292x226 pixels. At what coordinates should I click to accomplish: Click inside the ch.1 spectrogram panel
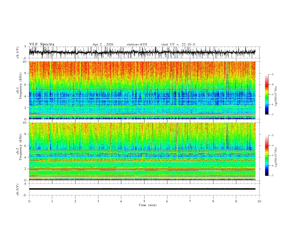coord(142,90)
